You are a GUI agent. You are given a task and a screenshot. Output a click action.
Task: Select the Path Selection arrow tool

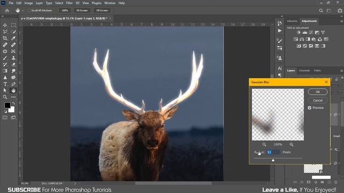(x=5, y=91)
